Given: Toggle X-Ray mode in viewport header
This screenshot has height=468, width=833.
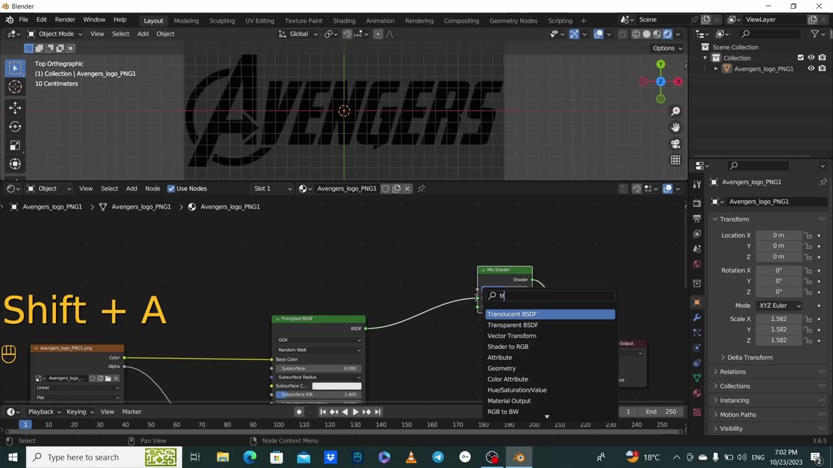Looking at the screenshot, I should [x=621, y=34].
